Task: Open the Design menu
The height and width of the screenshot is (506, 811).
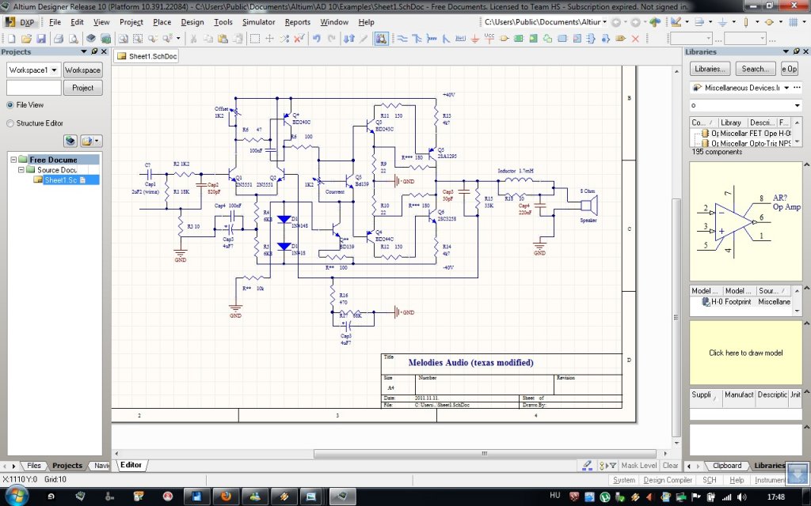Action: [x=192, y=22]
